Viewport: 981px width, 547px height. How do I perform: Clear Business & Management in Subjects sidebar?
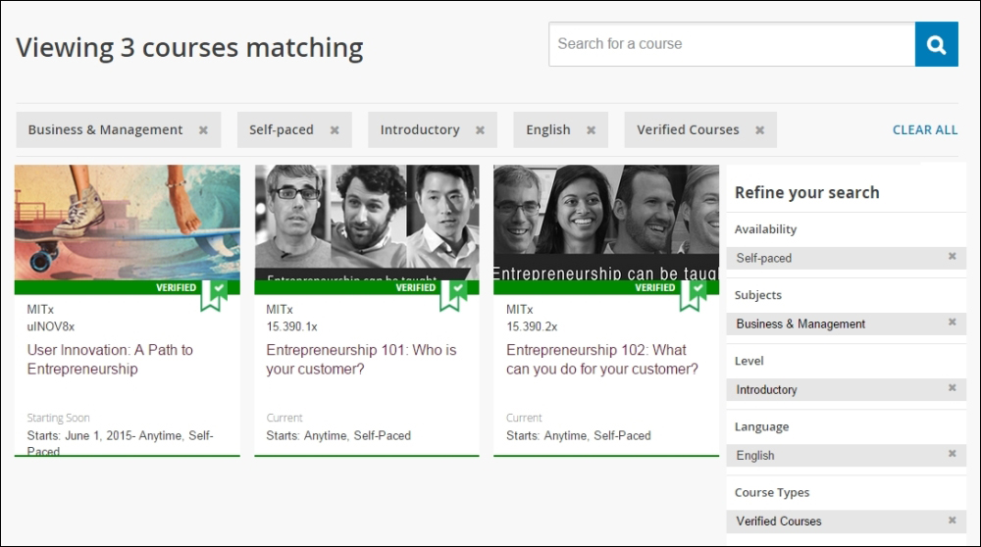coord(953,322)
